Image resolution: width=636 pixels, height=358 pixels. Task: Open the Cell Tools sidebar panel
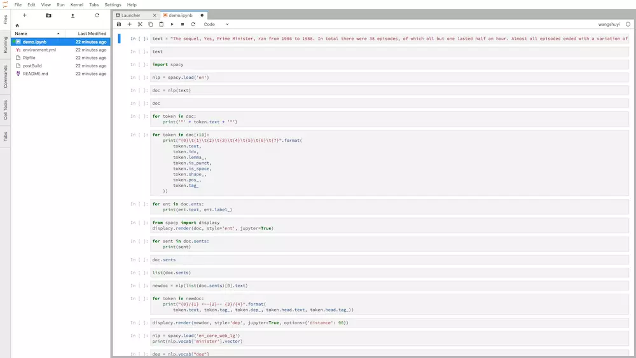5,110
